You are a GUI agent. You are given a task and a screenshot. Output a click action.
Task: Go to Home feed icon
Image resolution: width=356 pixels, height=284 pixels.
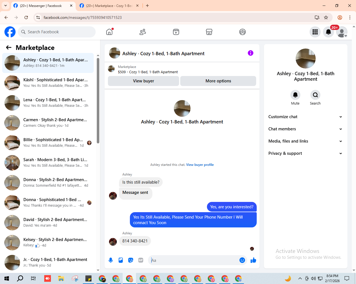[109, 32]
